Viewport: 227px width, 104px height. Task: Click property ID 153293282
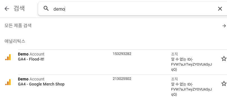[x=122, y=54]
